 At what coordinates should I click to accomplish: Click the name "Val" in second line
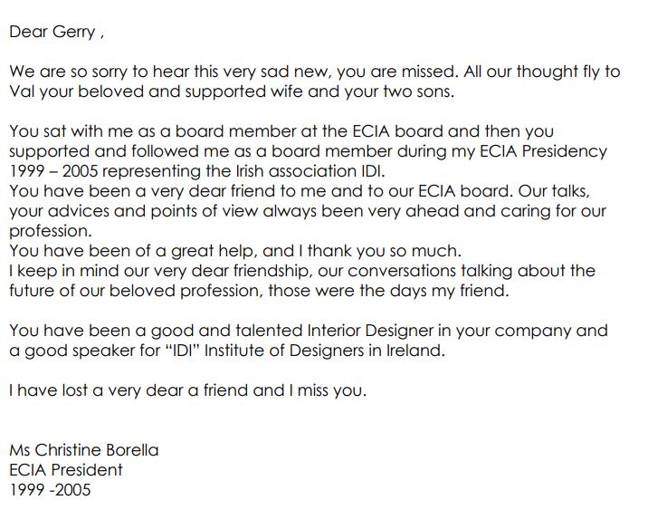click(22, 91)
